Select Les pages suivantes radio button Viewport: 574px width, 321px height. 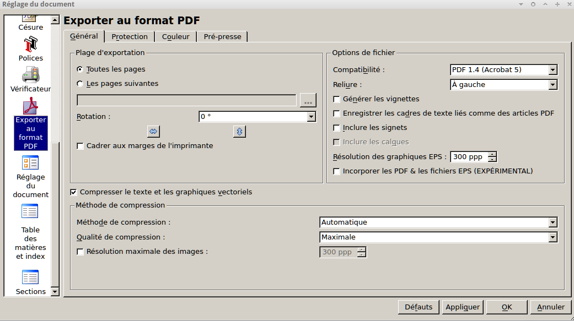(80, 84)
